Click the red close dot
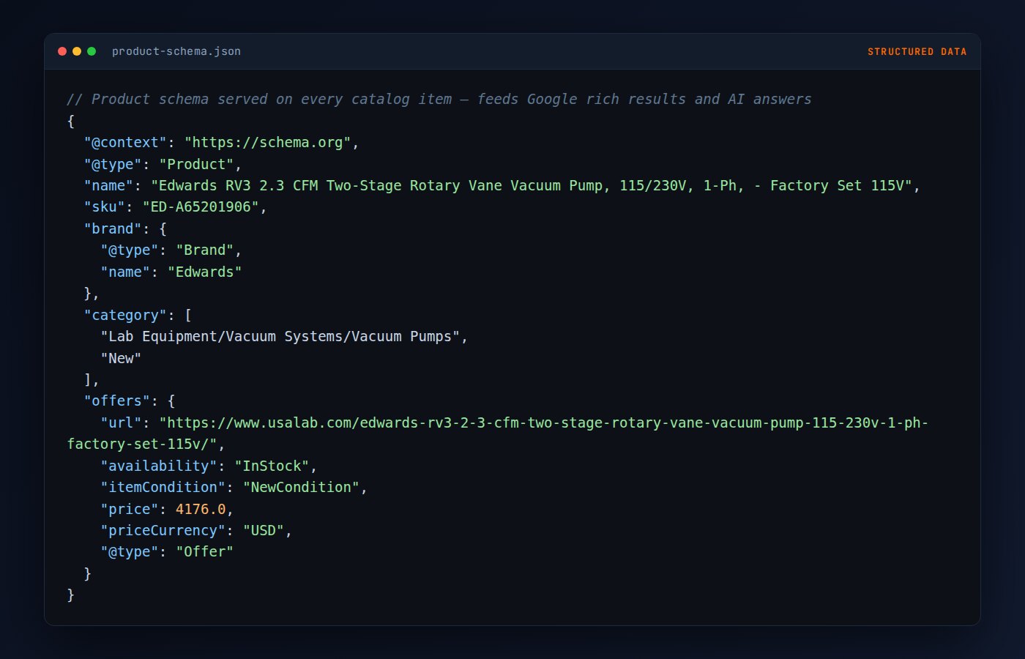This screenshot has width=1025, height=659. point(62,51)
